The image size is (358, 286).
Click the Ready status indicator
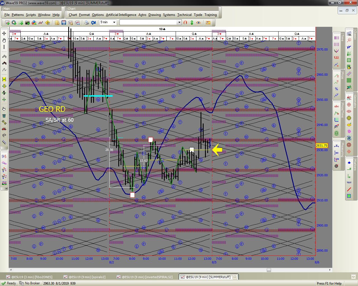8,283
